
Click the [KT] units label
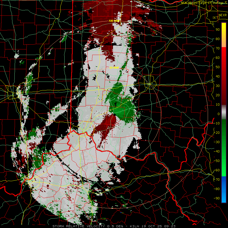pos(216,17)
